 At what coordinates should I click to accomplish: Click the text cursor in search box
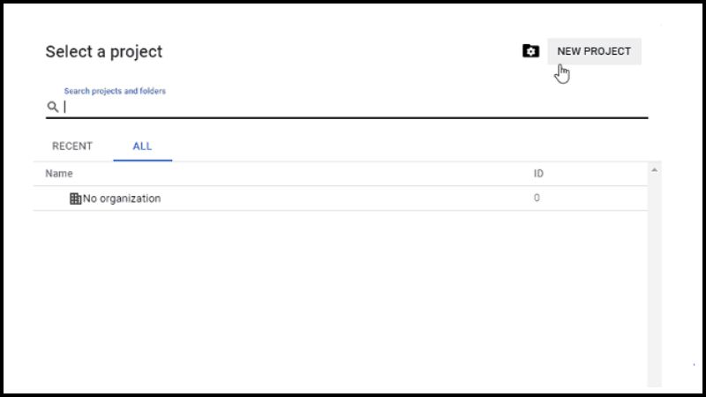[64, 107]
